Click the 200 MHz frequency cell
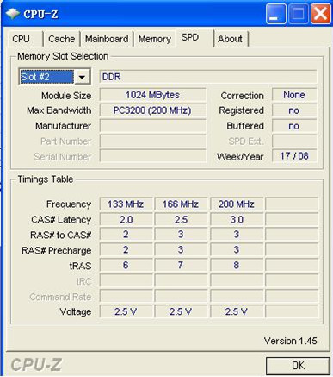The image size is (333, 377). 237,204
